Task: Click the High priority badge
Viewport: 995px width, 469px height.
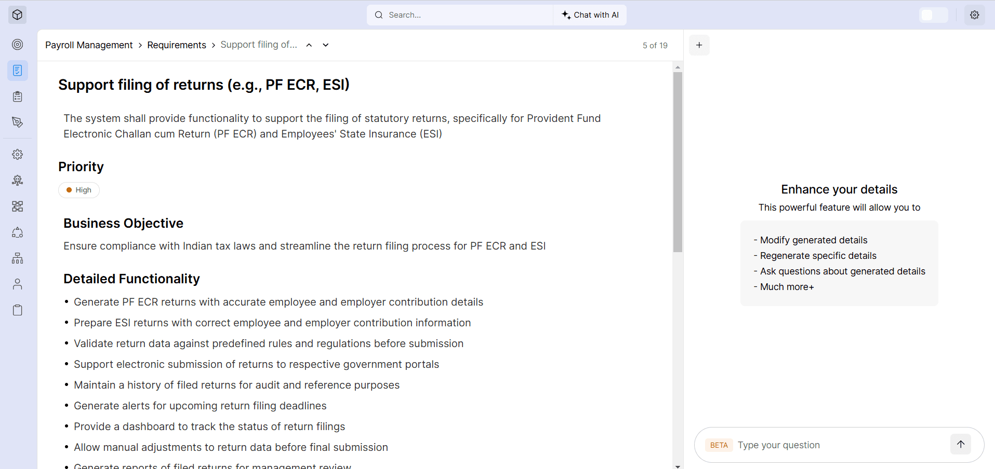Action: coord(79,190)
